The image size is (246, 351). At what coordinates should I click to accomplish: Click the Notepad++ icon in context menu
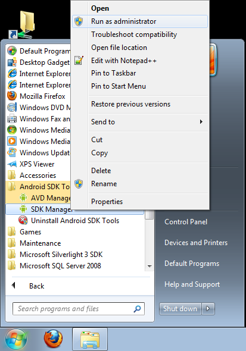[79, 60]
